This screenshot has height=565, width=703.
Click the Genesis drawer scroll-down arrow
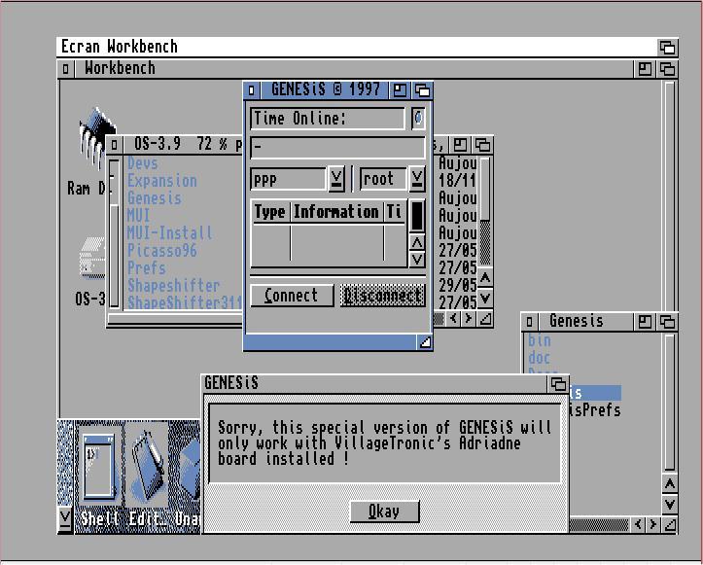click(x=670, y=504)
